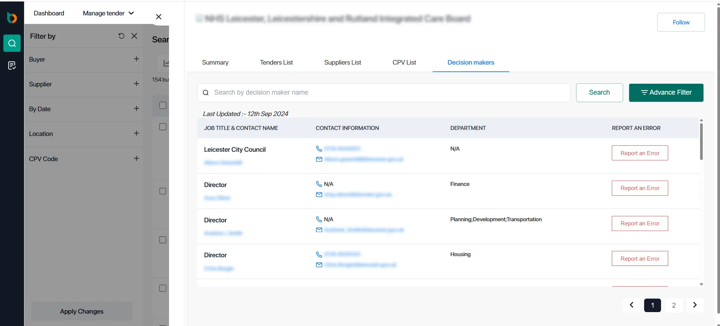Click email icon in Housing director row
Viewport: 720px width, 326px height.
[319, 265]
